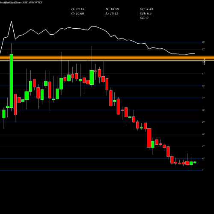Select the close value C: 10.60
This screenshot has height=214, width=214.
coord(77,14)
